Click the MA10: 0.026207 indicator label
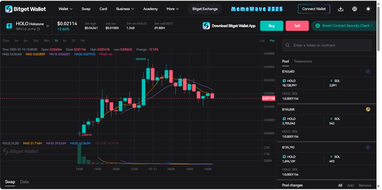The image size is (382, 190). pos(60,54)
